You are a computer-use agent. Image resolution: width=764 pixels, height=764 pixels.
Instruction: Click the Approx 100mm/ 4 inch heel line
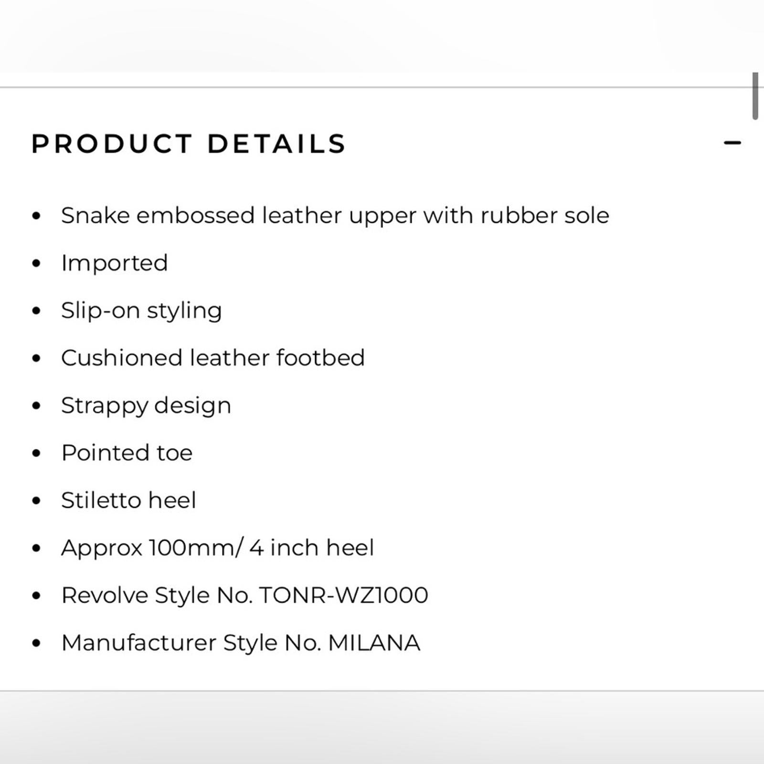[217, 548]
